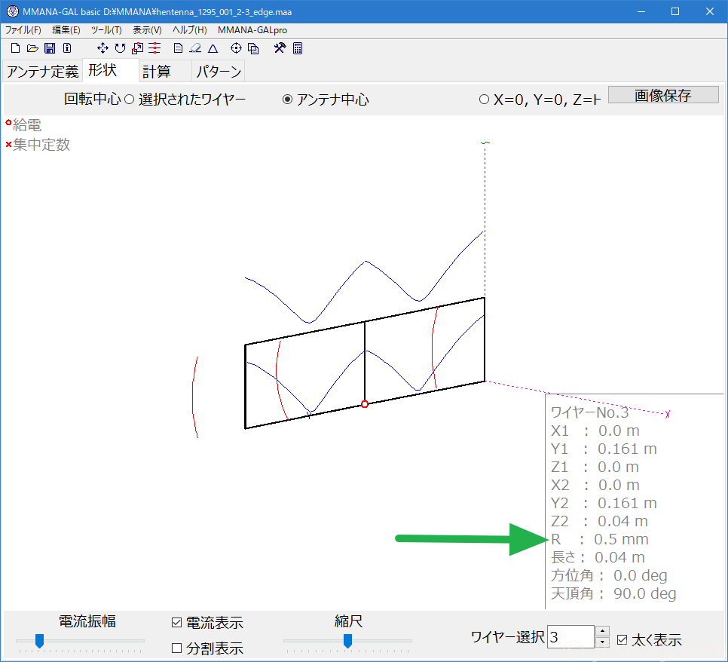Click the 'ワイヤーNo.3' info heading

pos(589,412)
